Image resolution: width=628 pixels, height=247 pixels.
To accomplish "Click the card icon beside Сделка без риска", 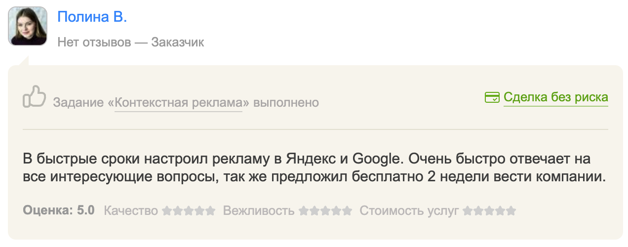I will (x=492, y=97).
